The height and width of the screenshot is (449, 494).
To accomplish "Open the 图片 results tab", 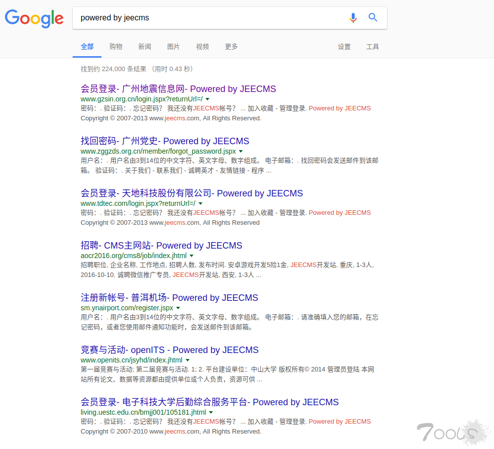I will point(173,47).
